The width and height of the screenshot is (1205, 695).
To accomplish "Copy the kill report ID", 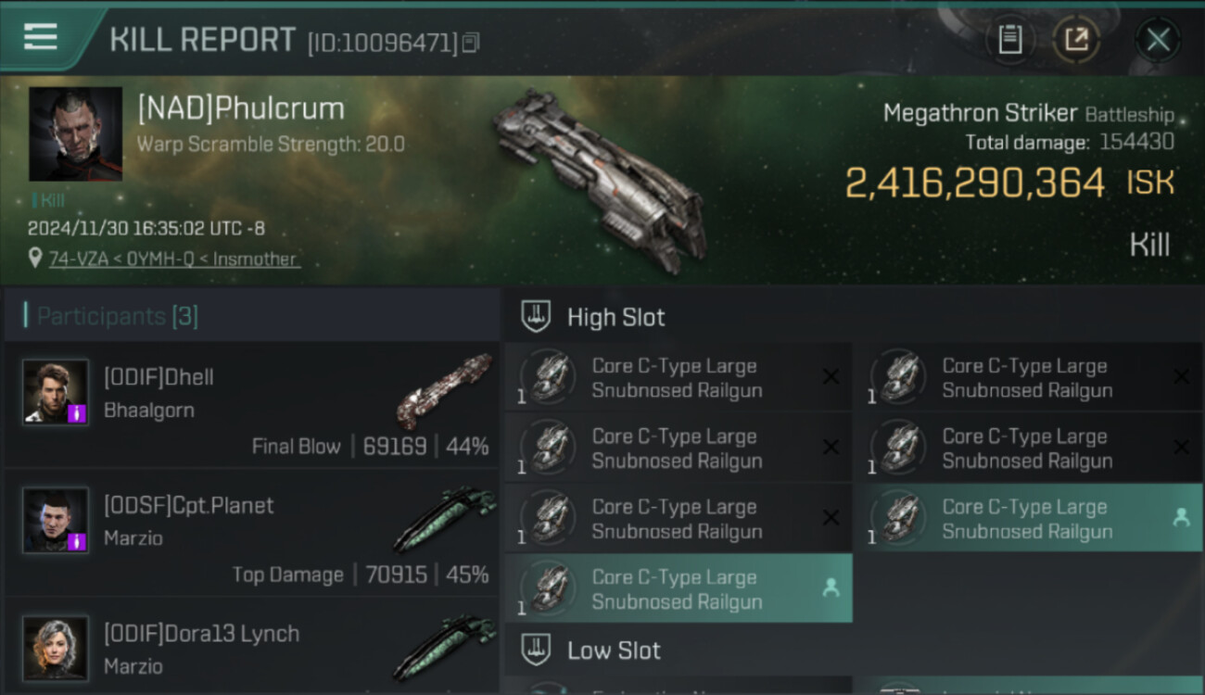I will coord(471,43).
